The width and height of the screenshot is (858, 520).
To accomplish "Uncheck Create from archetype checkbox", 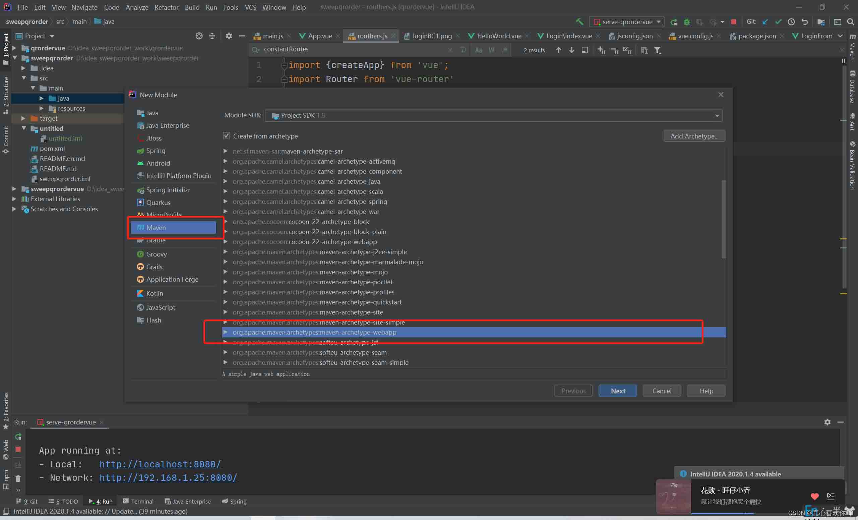I will pyautogui.click(x=226, y=136).
